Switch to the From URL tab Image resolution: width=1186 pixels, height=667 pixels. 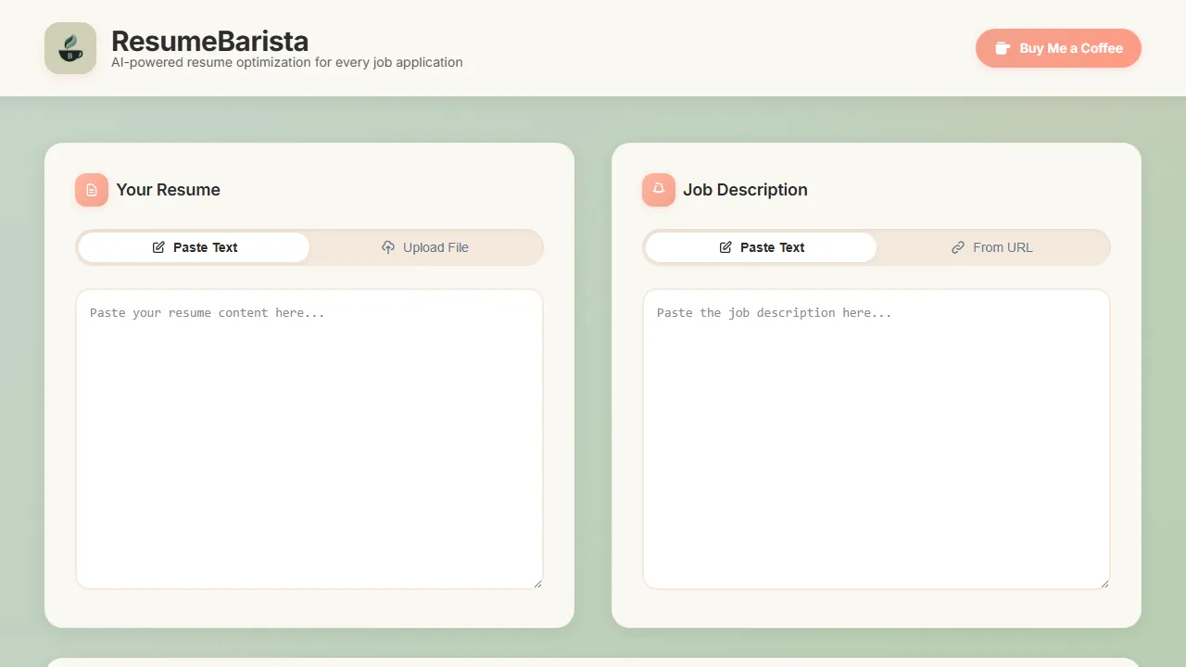pyautogui.click(x=991, y=247)
